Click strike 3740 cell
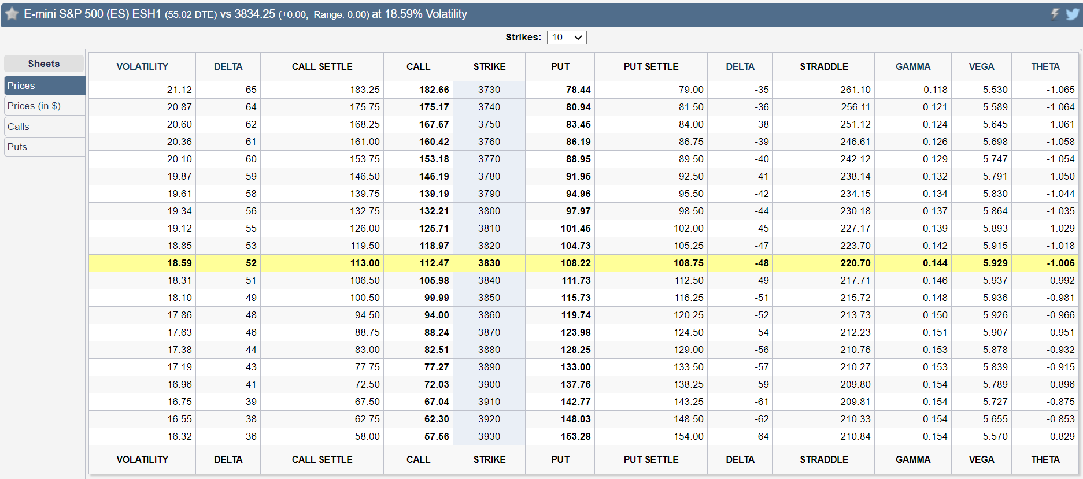Viewport: 1083px width, 479px height. pos(489,107)
